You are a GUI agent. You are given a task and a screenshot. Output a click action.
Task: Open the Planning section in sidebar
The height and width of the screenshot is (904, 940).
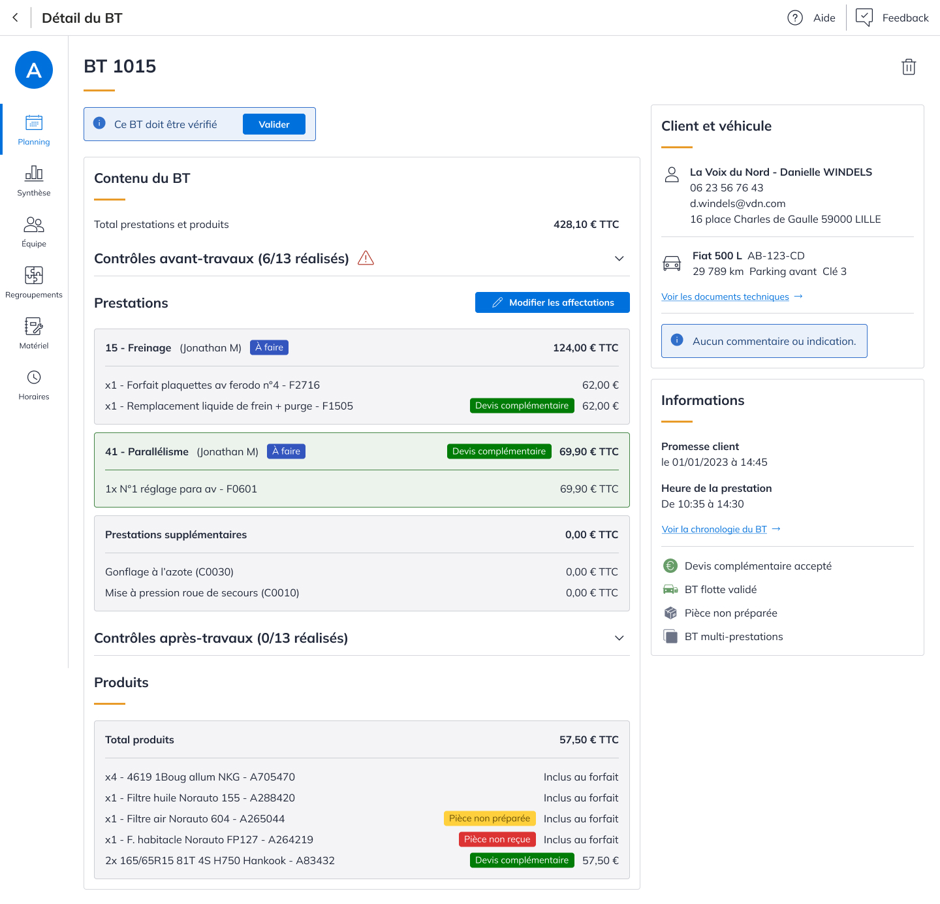tap(34, 129)
